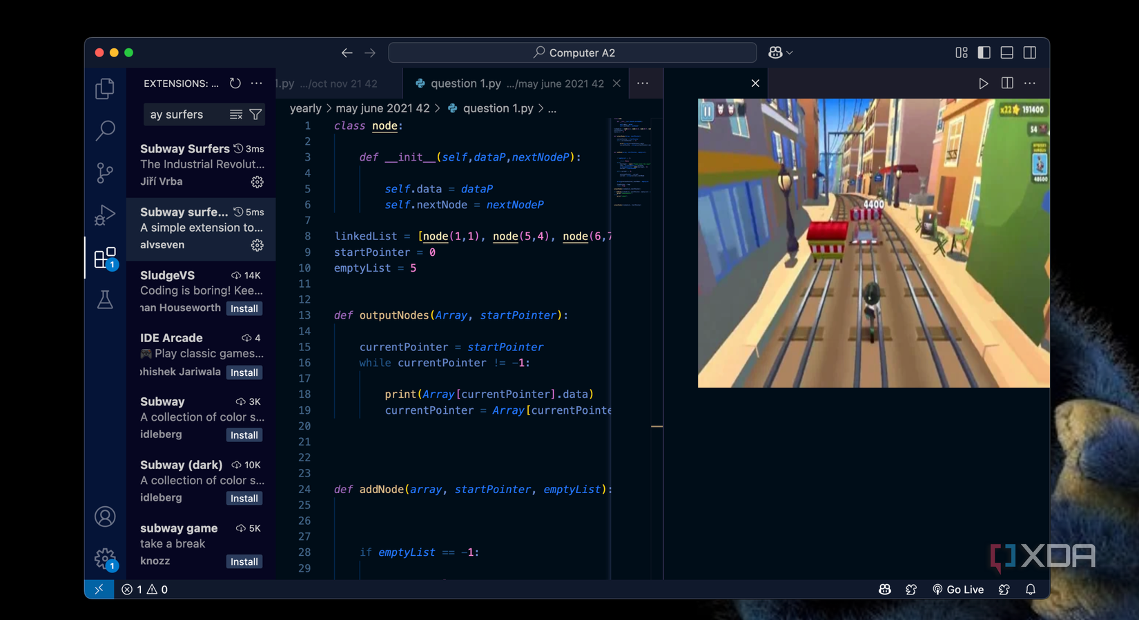Open the Run and Debug view
Screen dimensions: 1139x620
pyautogui.click(x=105, y=215)
